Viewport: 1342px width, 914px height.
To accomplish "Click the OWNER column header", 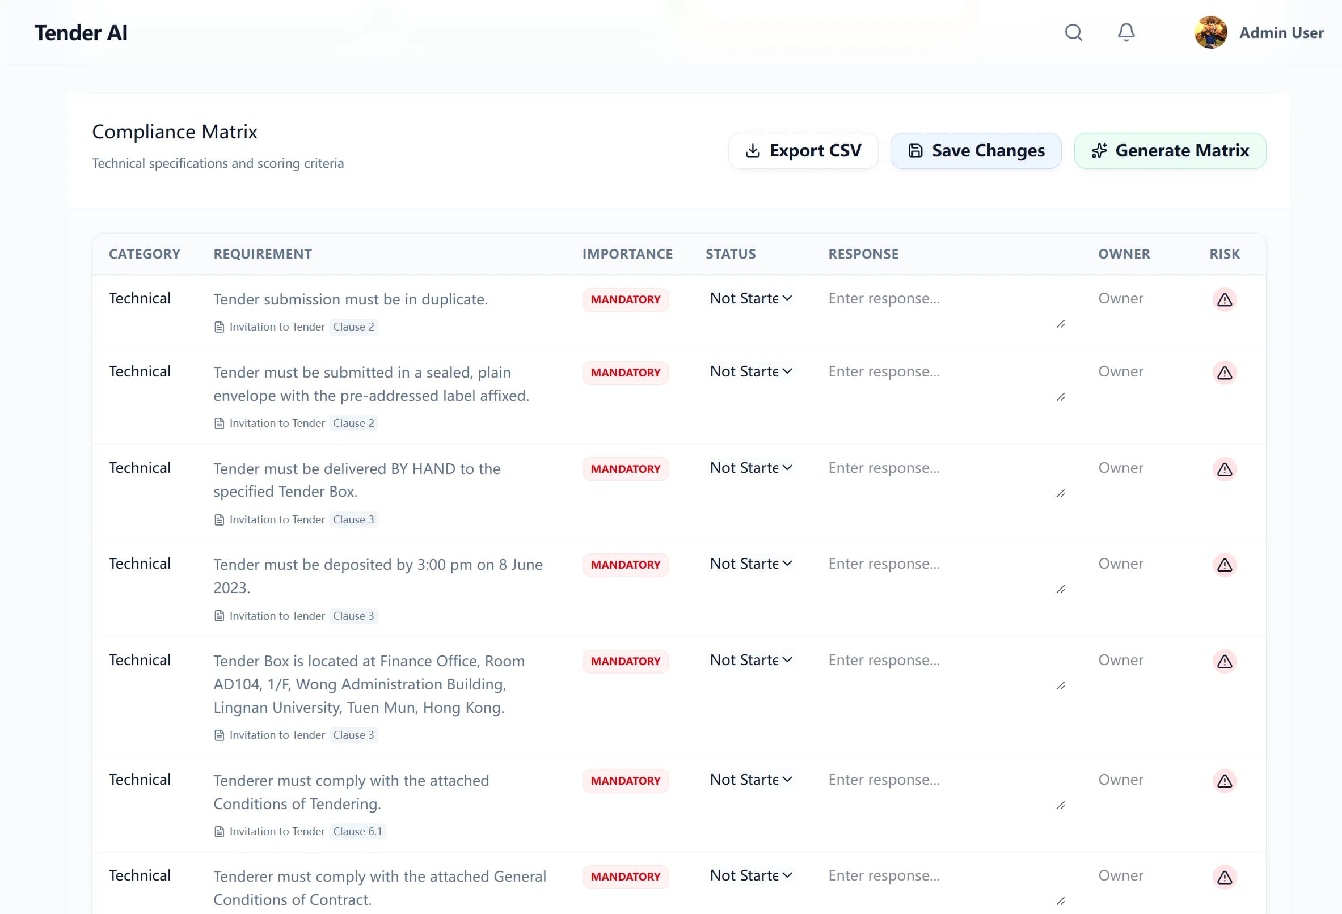I will [x=1124, y=254].
